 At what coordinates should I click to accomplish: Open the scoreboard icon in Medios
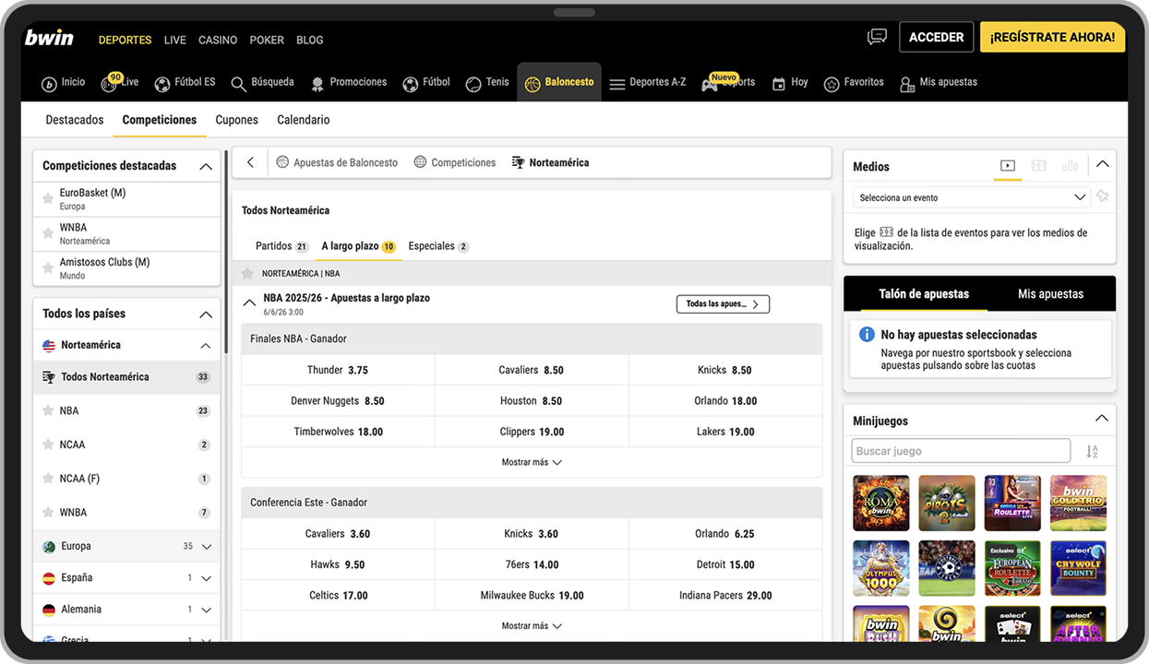pos(1039,166)
